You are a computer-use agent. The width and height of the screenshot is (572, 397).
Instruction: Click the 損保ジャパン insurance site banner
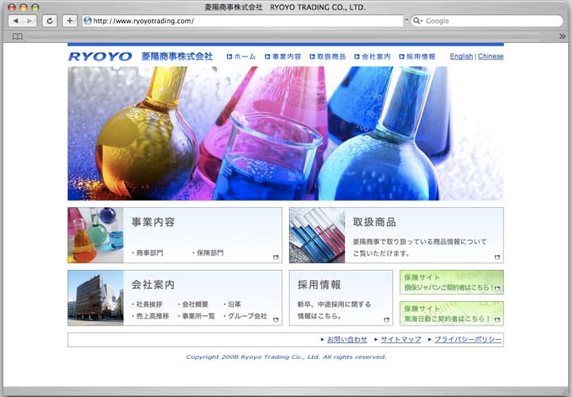click(451, 282)
